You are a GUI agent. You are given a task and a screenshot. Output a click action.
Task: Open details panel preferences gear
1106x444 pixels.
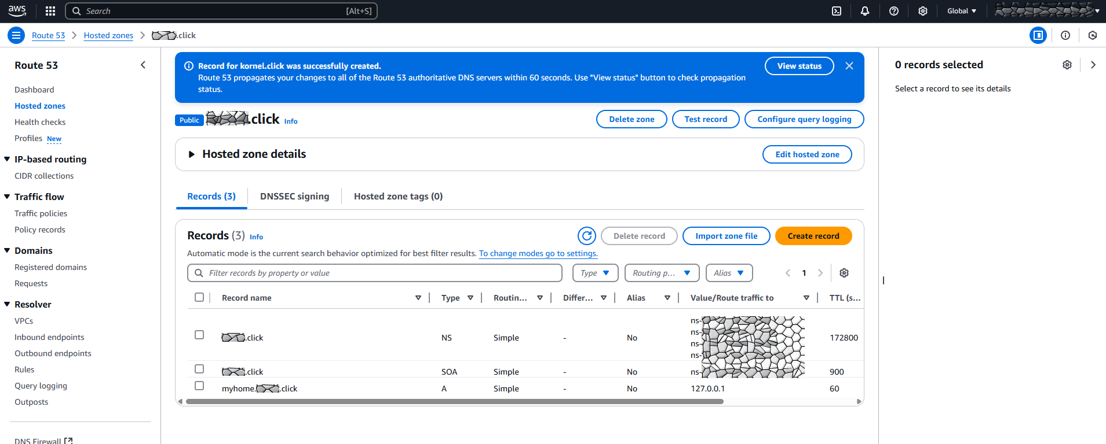(x=1067, y=65)
